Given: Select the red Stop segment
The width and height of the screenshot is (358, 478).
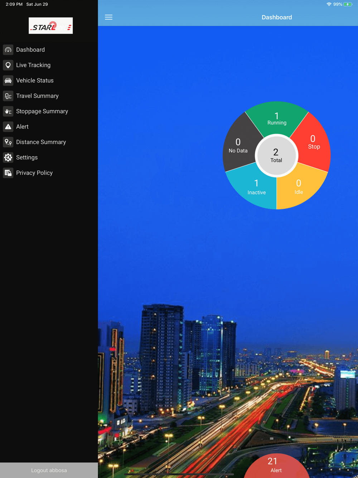Looking at the screenshot, I should click(x=313, y=142).
